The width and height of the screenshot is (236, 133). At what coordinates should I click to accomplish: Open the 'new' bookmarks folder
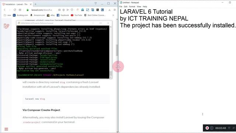(x=7, y=15)
